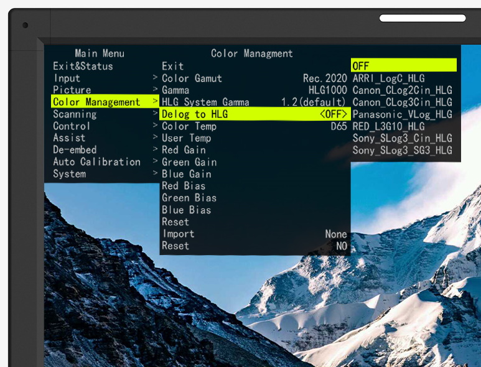Click the None value for Import
This screenshot has width=481, height=367.
336,234
